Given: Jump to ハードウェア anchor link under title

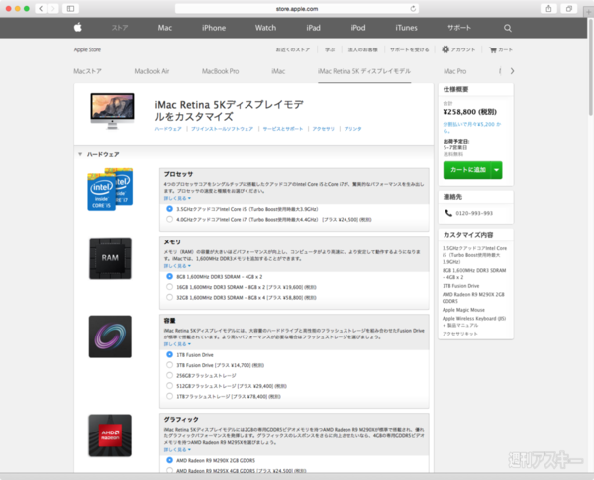Looking at the screenshot, I should (x=168, y=129).
